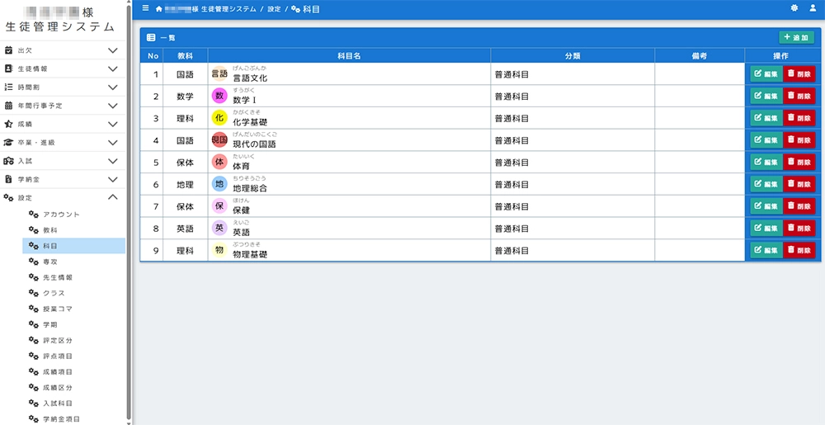Click the 学納金 icon in sidebar
Screen dimensions: 825x425
tap(9, 179)
